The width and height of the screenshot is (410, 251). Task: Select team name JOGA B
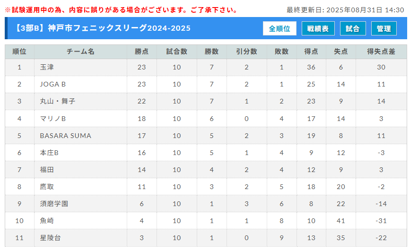point(53,84)
